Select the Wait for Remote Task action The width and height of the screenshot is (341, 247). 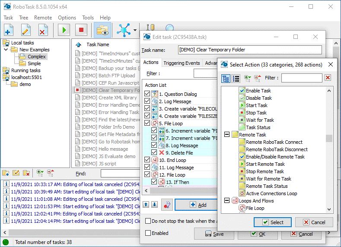tap(268, 179)
